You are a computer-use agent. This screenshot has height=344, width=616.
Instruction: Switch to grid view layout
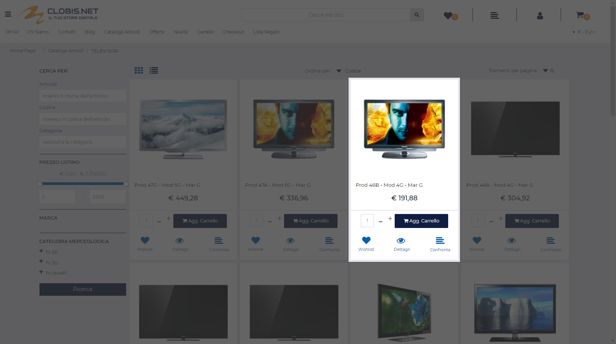point(139,70)
